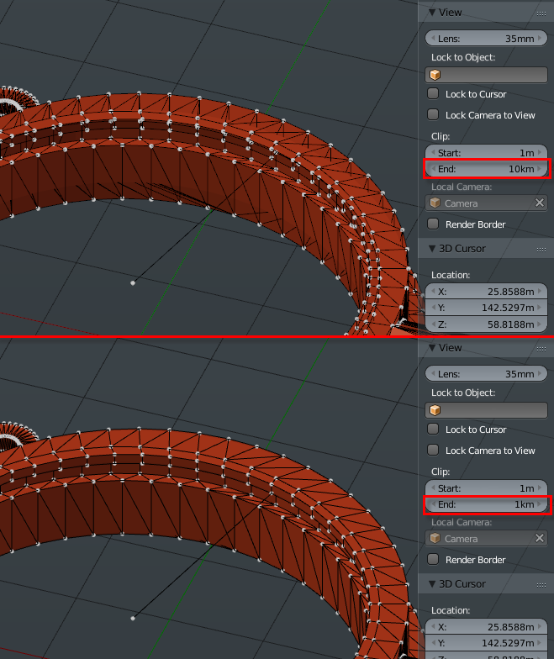Click the lower 3D Cursor X location field
Screen dimensions: 554x659
point(486,627)
